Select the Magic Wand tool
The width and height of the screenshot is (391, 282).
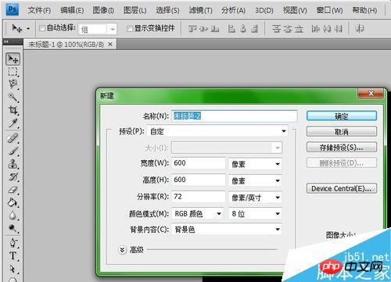point(13,97)
